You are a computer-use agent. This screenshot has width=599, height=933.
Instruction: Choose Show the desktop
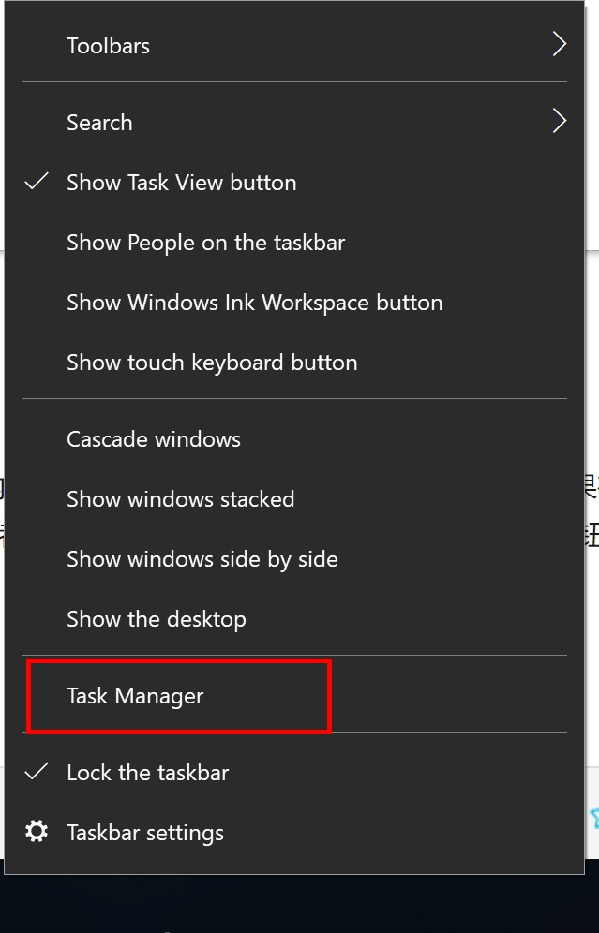pos(156,619)
